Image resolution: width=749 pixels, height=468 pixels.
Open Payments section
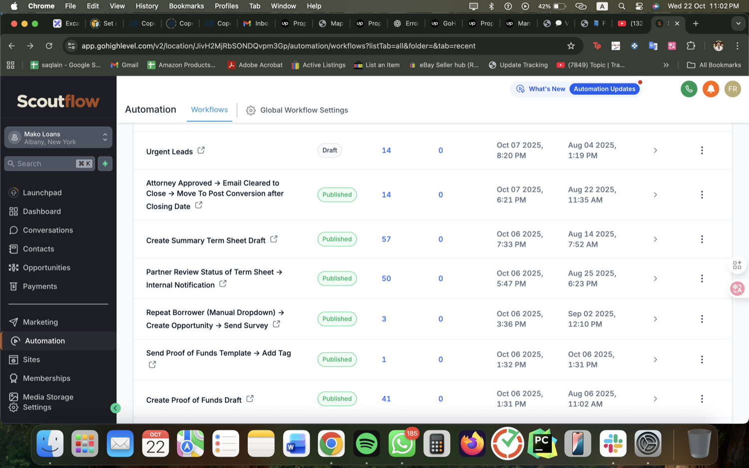tap(33, 286)
